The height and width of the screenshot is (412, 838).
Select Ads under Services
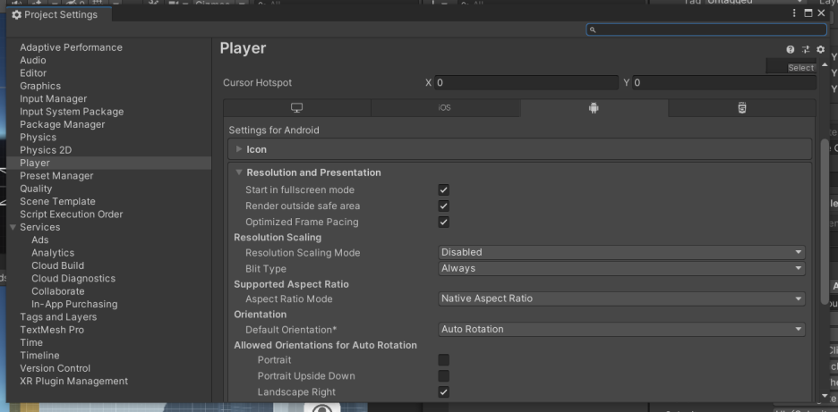click(40, 240)
